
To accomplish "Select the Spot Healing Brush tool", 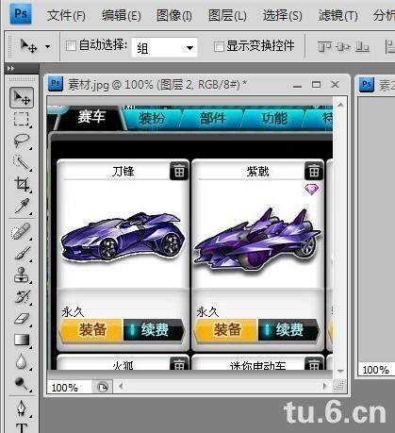I will click(x=22, y=231).
